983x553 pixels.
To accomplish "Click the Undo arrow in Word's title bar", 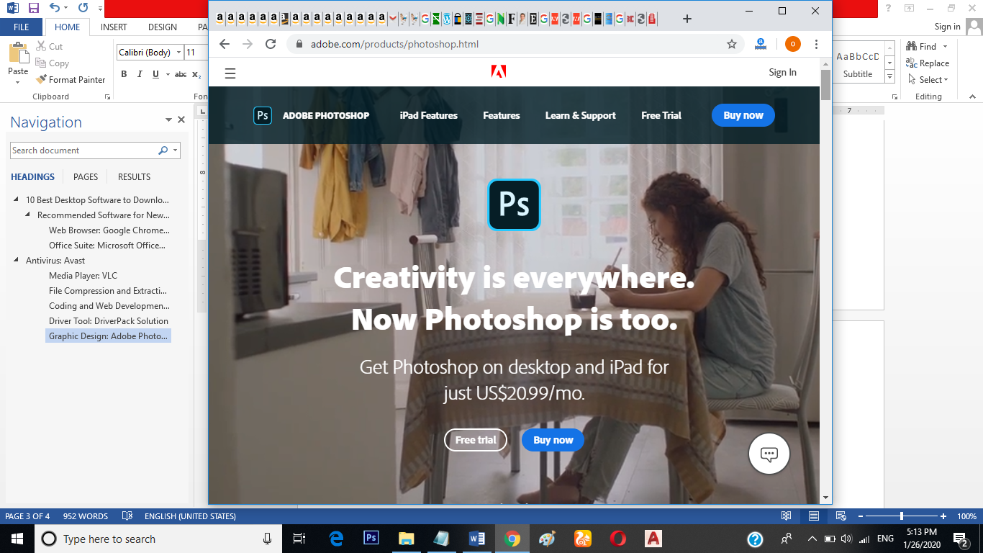I will click(55, 9).
